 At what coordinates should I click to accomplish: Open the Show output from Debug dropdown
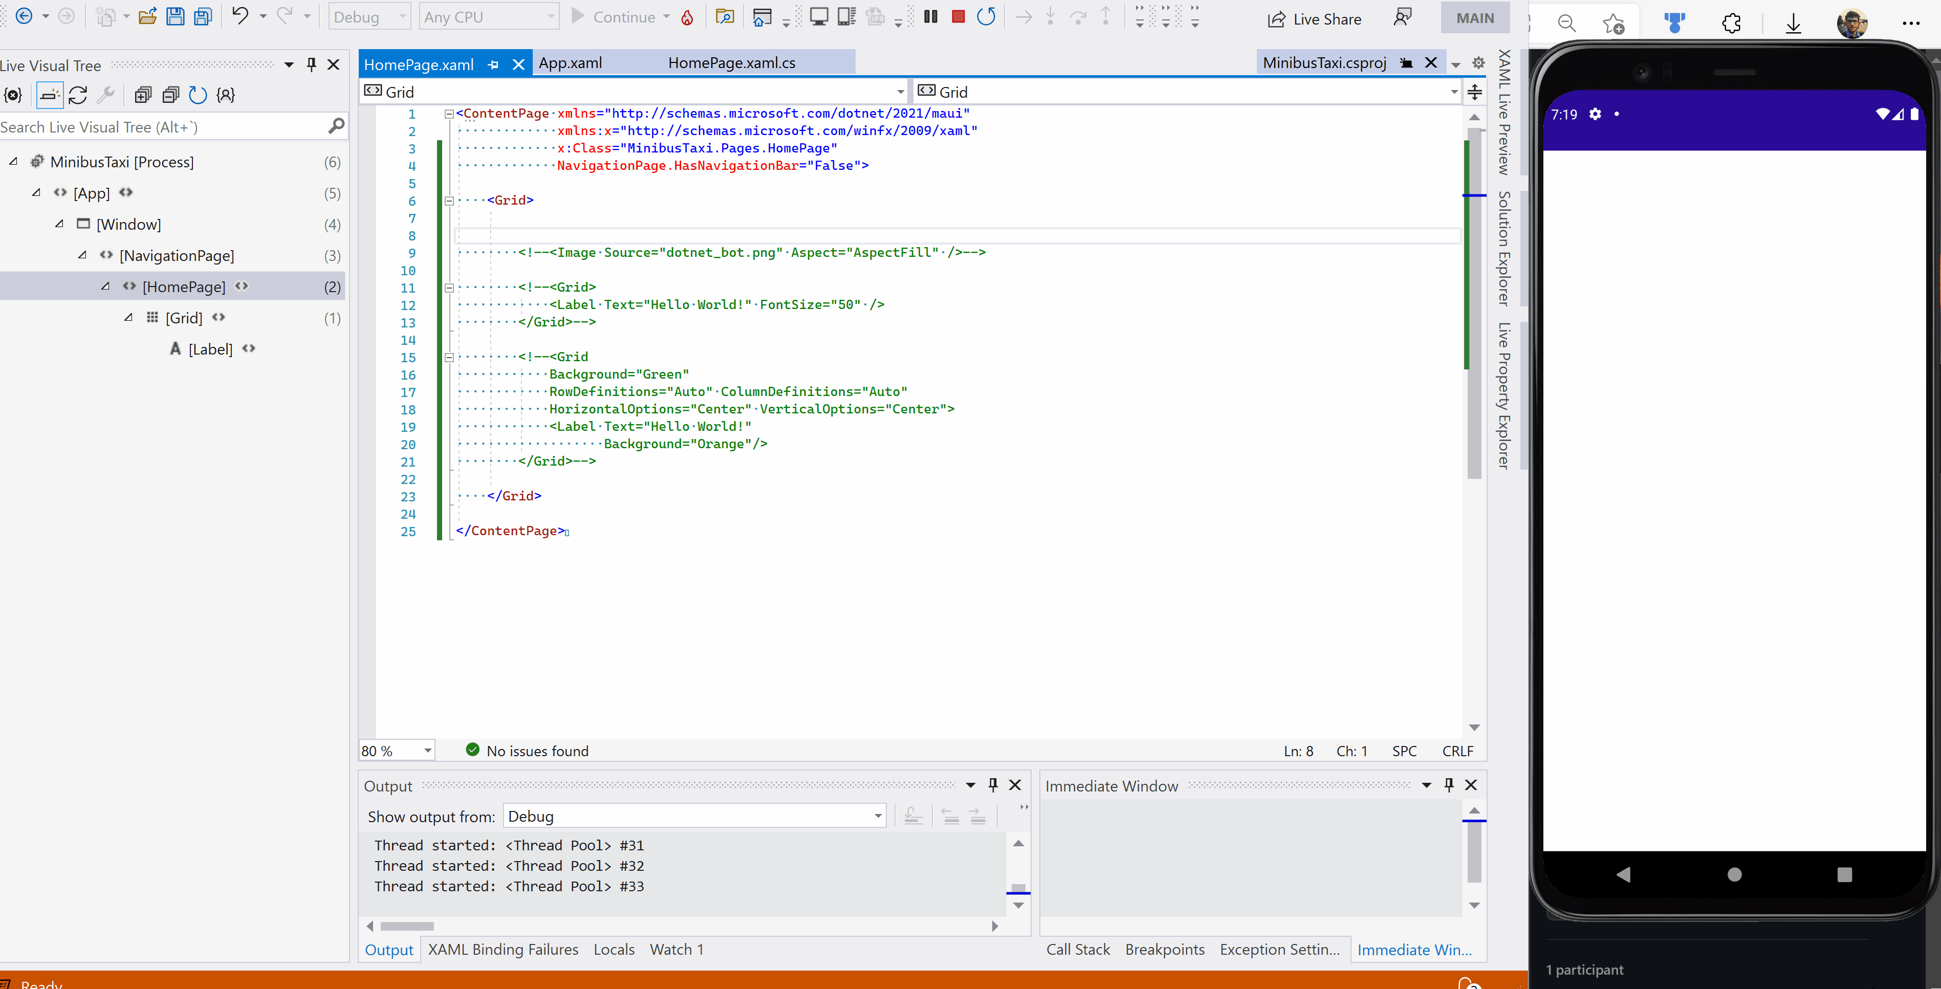point(876,816)
